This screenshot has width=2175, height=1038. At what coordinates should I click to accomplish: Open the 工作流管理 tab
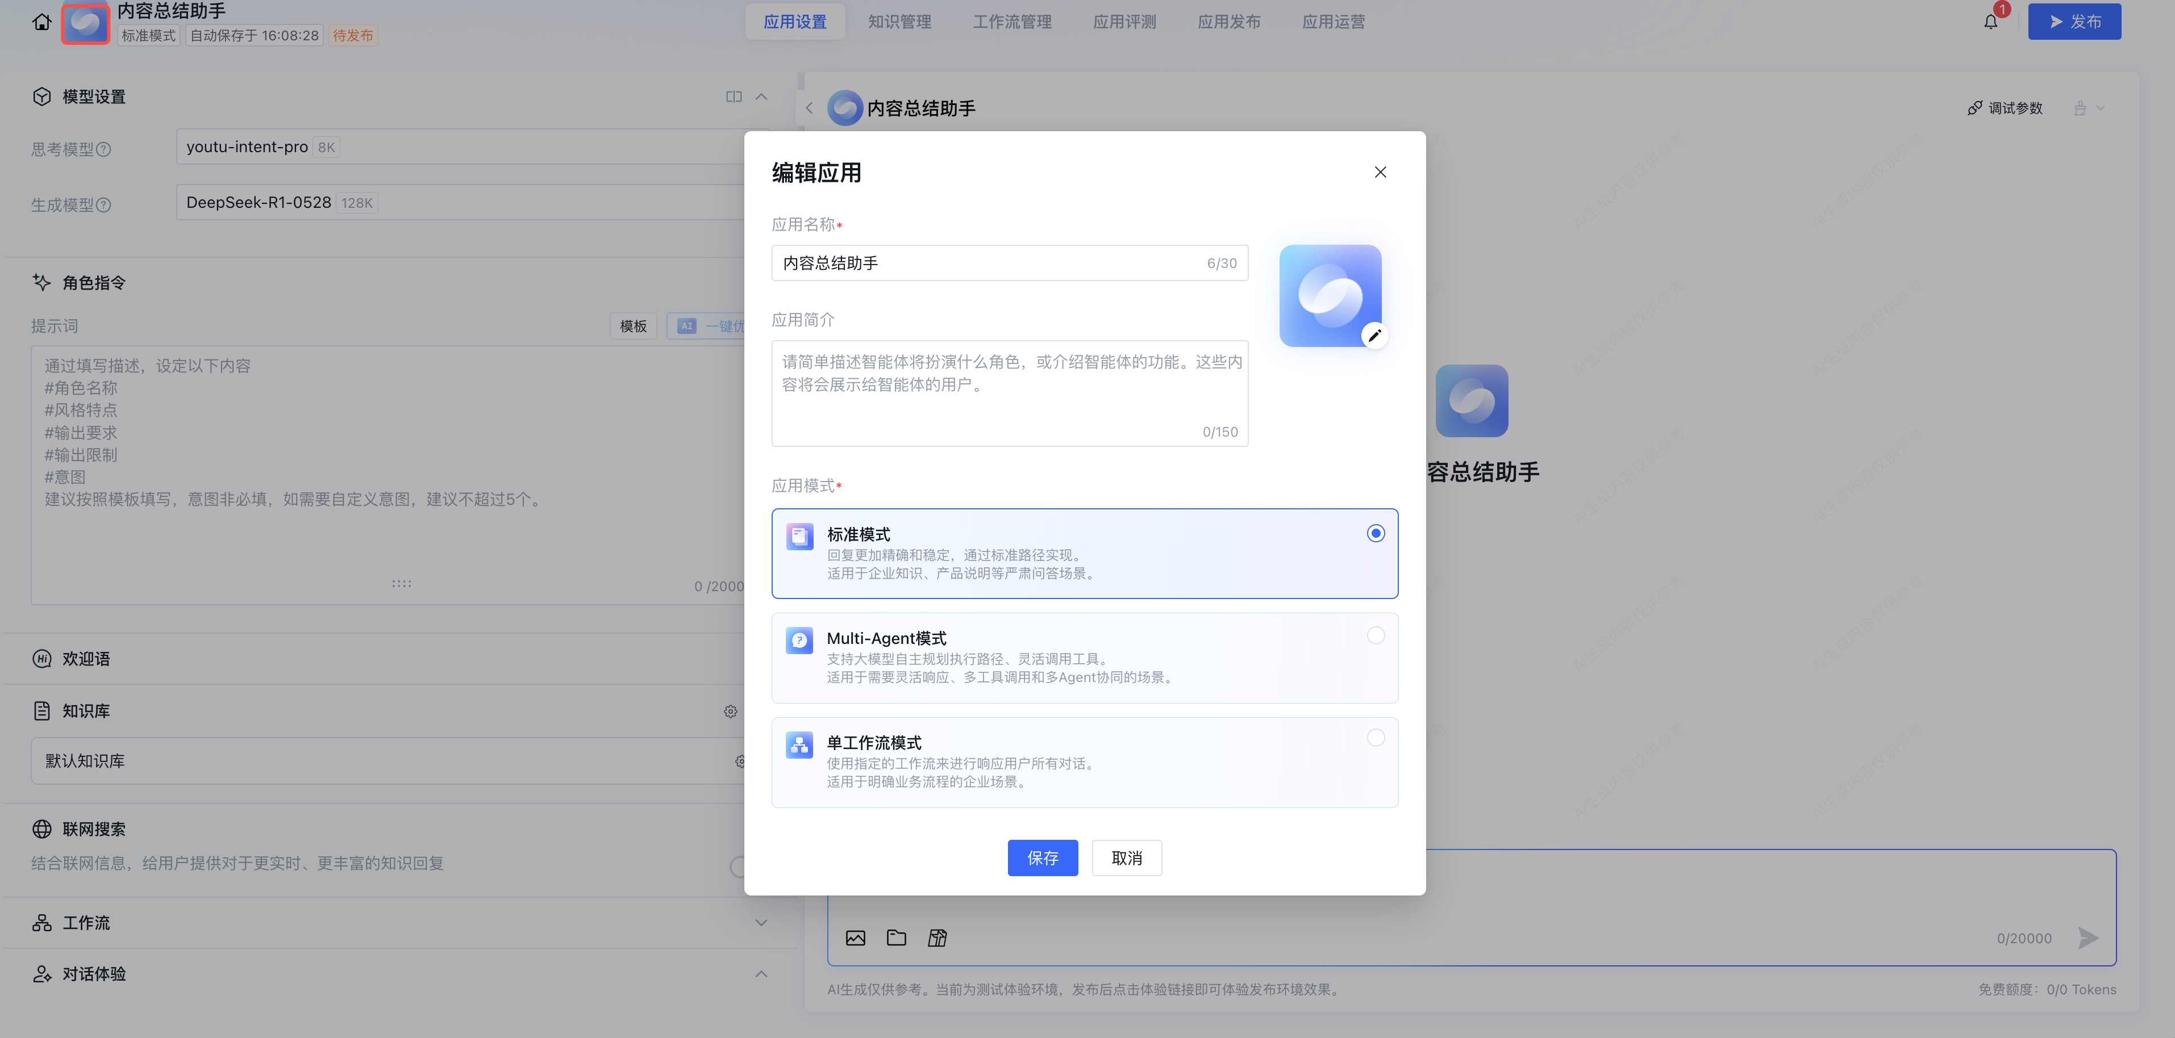coord(1011,22)
